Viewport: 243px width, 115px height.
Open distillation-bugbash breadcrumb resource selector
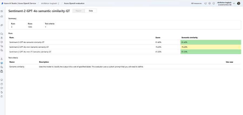pos(50,4)
